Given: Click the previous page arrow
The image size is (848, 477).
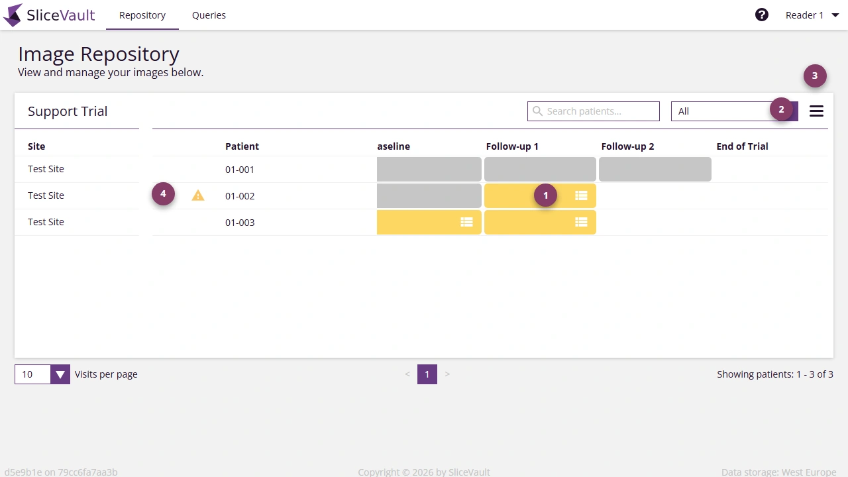Looking at the screenshot, I should [x=407, y=374].
